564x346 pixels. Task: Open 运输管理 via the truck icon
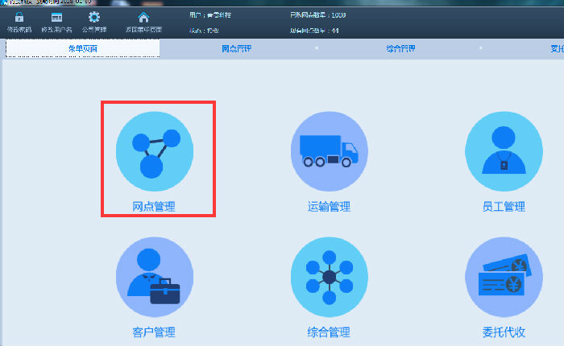click(x=329, y=150)
